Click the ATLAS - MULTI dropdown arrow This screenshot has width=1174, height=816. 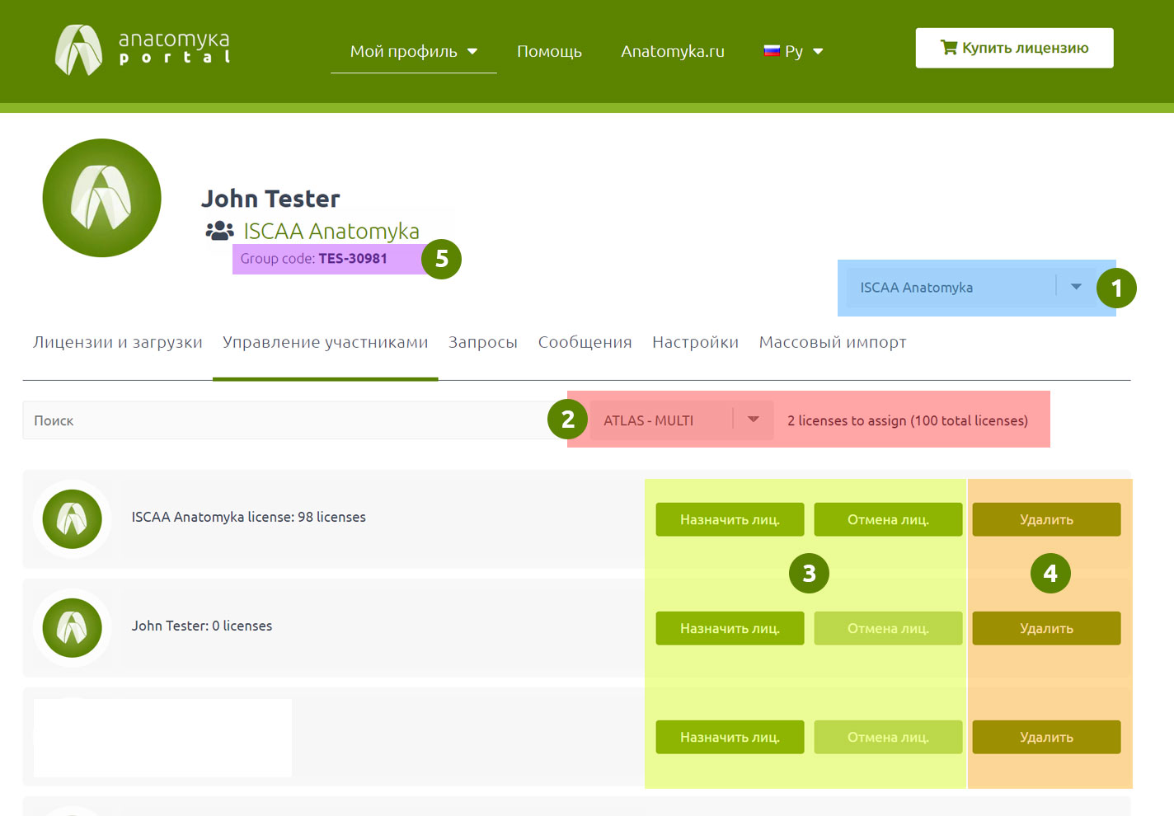pos(753,420)
